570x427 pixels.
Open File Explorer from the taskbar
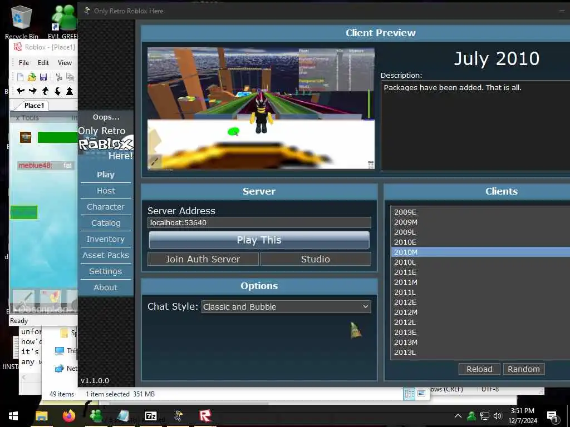pos(41,416)
